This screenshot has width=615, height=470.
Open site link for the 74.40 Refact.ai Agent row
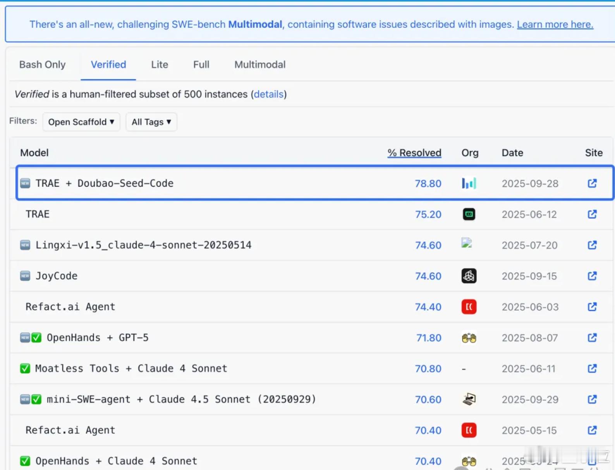tap(592, 307)
